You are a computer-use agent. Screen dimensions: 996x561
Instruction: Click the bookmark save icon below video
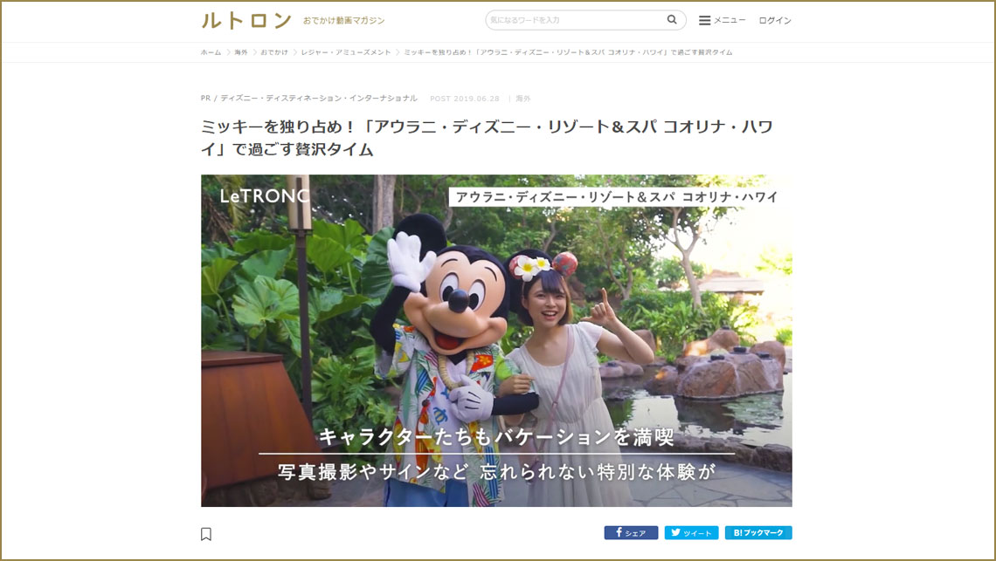[206, 534]
